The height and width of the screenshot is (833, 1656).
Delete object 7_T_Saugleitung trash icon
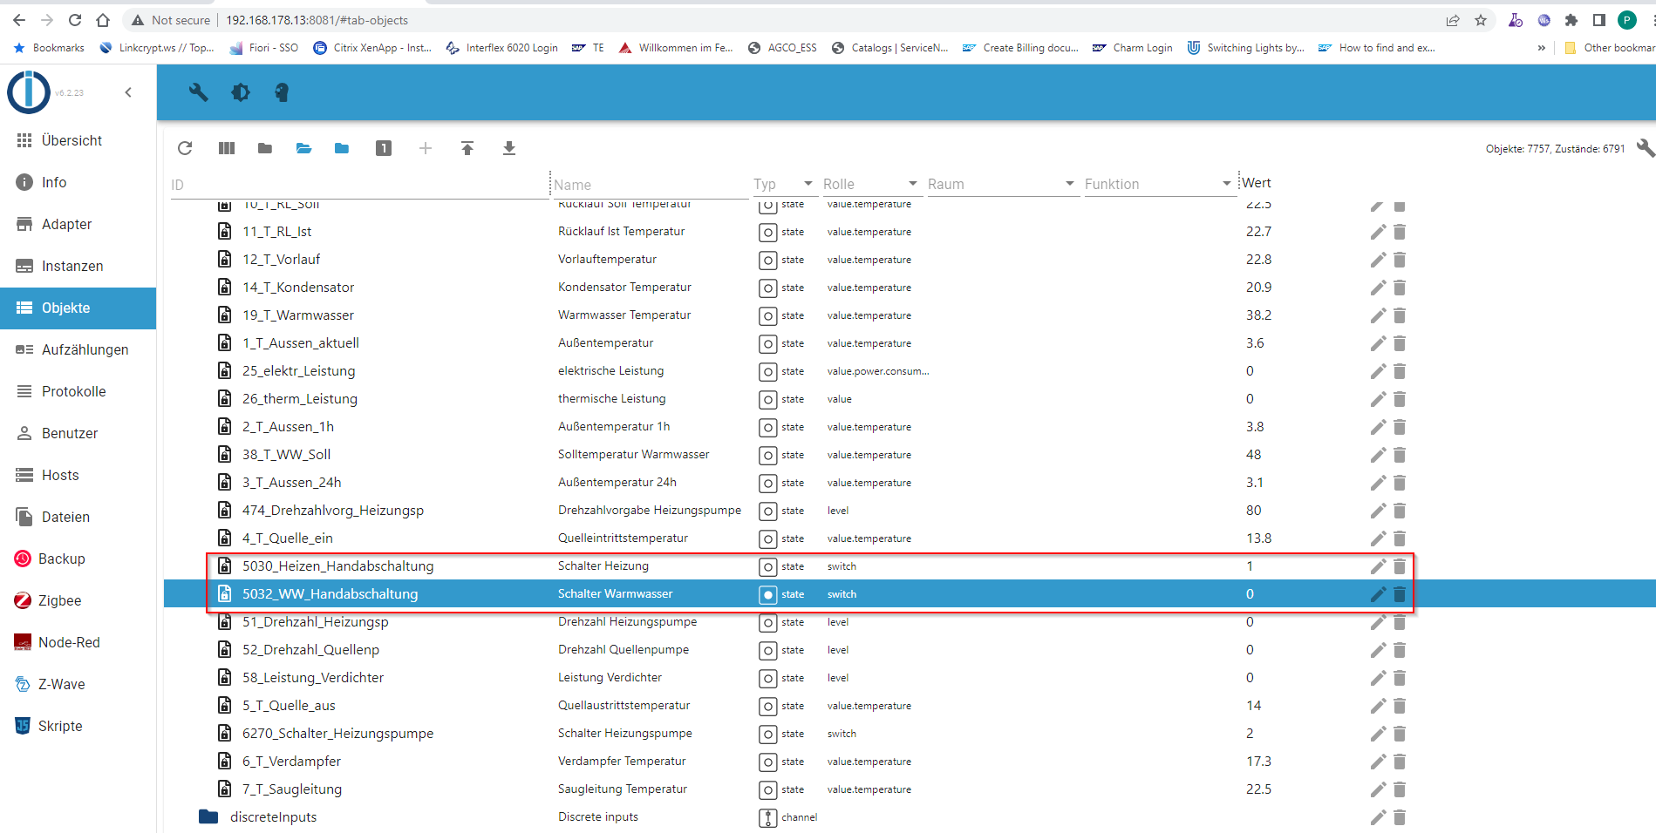click(1400, 789)
